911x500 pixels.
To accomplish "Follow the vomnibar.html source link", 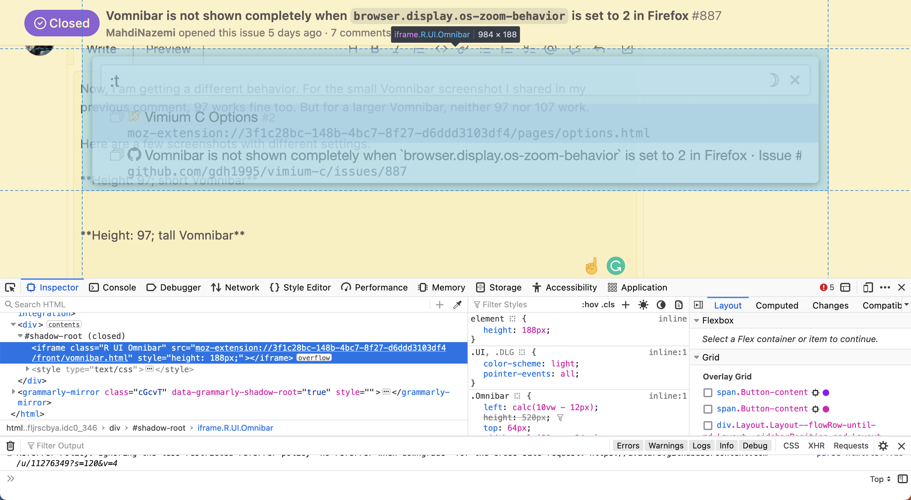I will [80, 358].
